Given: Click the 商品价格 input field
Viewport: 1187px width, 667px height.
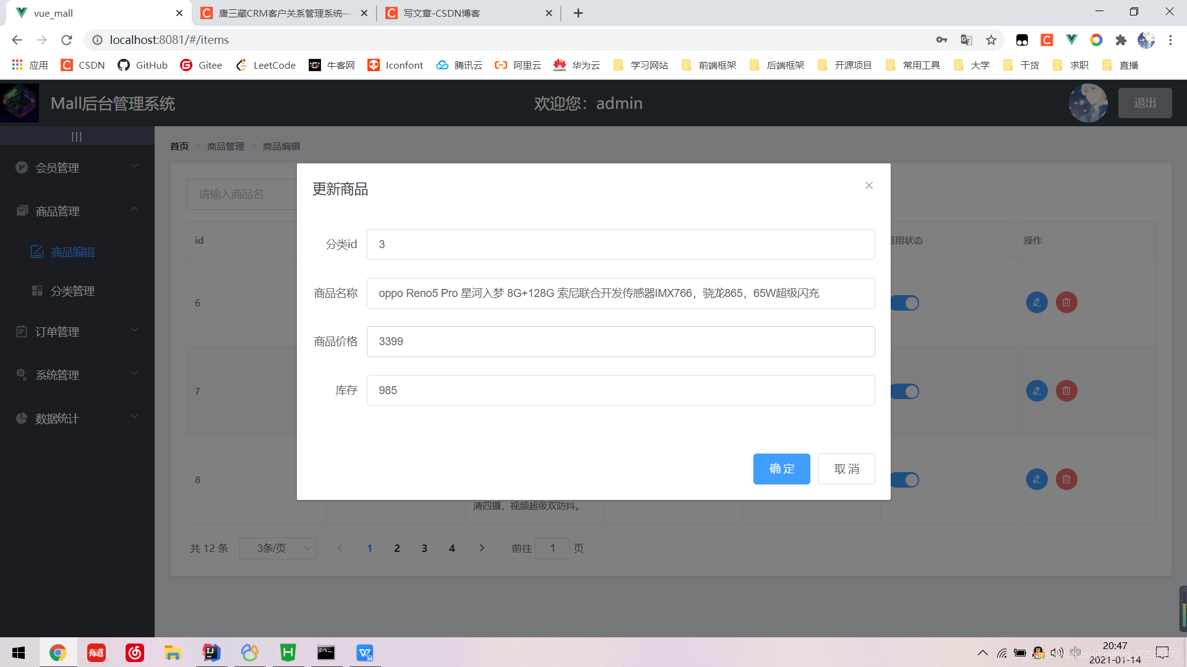Looking at the screenshot, I should pyautogui.click(x=620, y=342).
